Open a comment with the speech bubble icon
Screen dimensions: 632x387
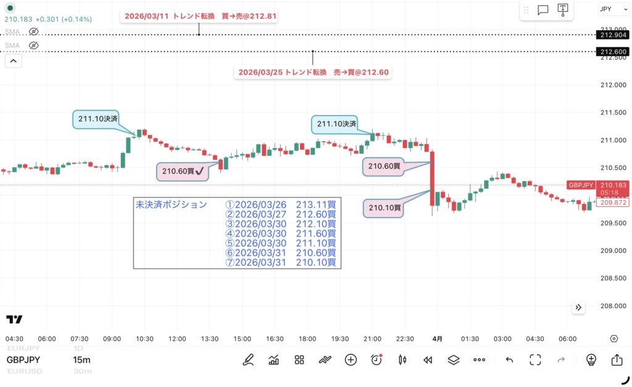pos(543,9)
